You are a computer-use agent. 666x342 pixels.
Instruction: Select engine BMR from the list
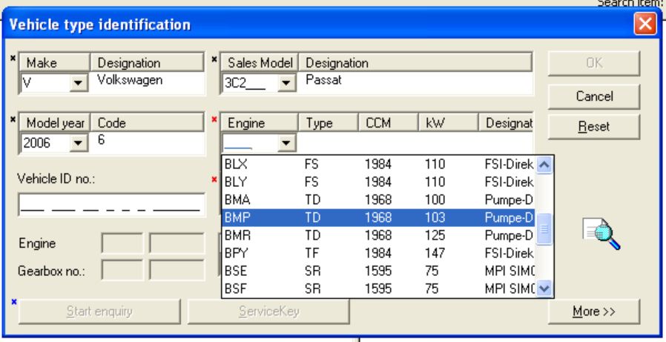(x=378, y=235)
